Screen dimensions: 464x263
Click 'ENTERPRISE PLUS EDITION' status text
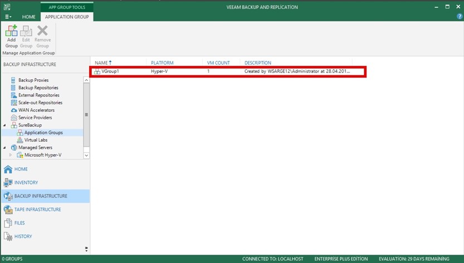tap(341, 259)
